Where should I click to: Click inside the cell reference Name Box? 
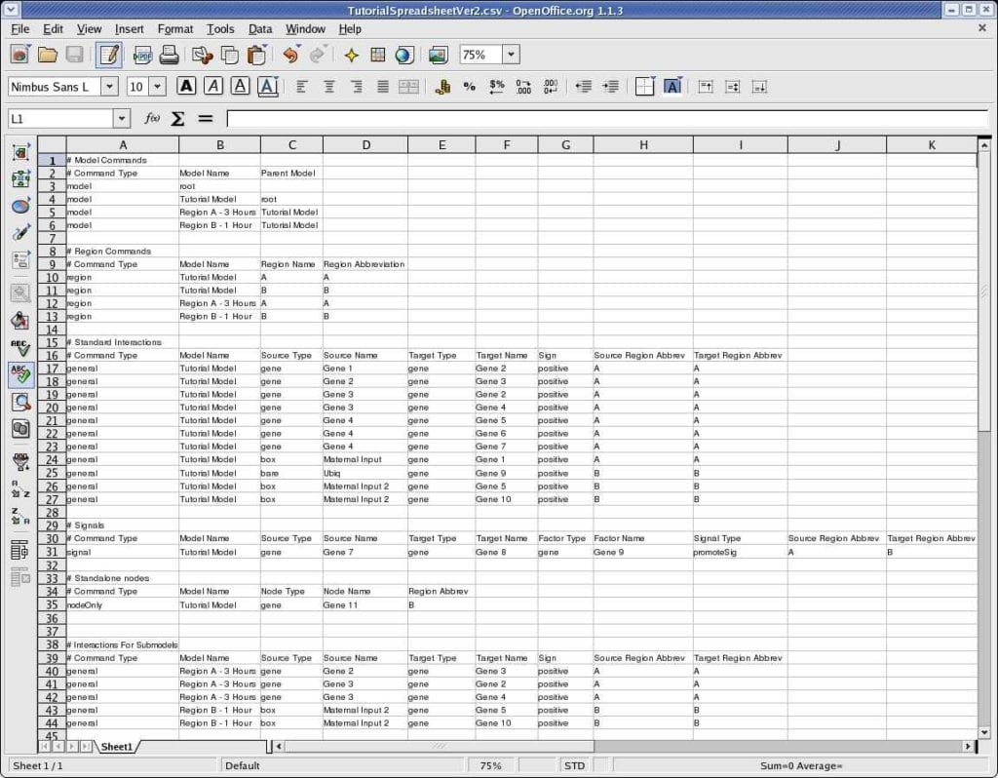(58, 117)
